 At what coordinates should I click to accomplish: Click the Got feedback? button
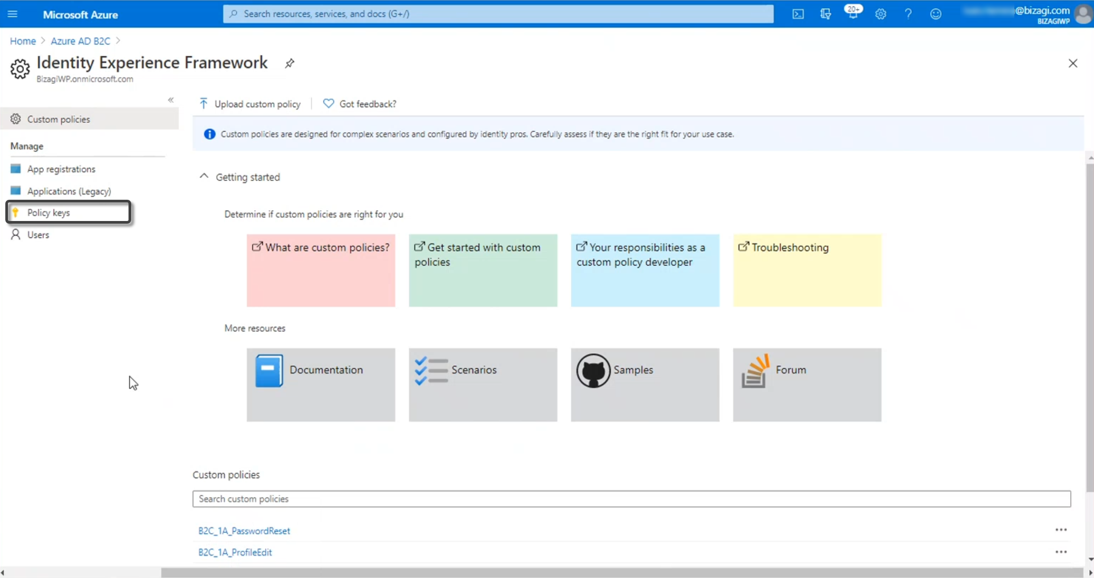[360, 104]
